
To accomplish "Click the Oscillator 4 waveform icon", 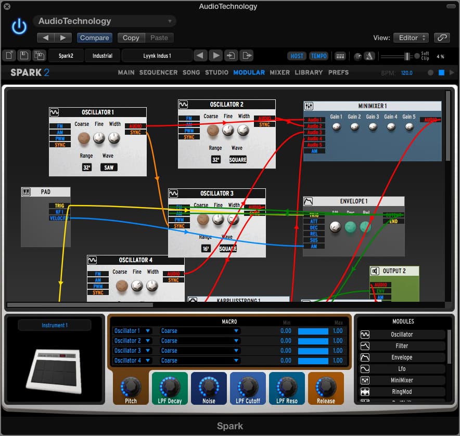I will click(x=93, y=260).
